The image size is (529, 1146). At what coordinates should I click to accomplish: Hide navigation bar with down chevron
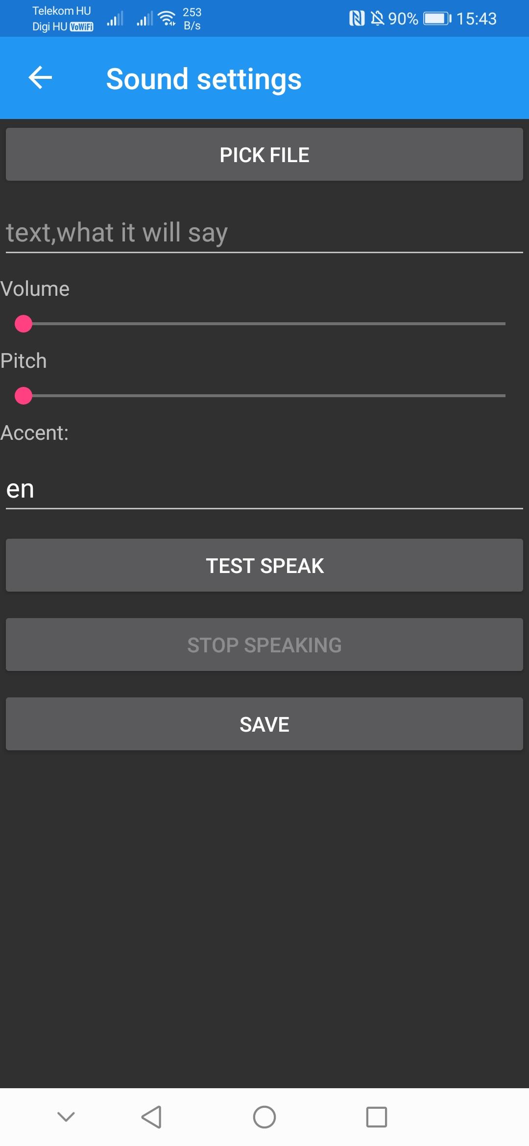66,1117
